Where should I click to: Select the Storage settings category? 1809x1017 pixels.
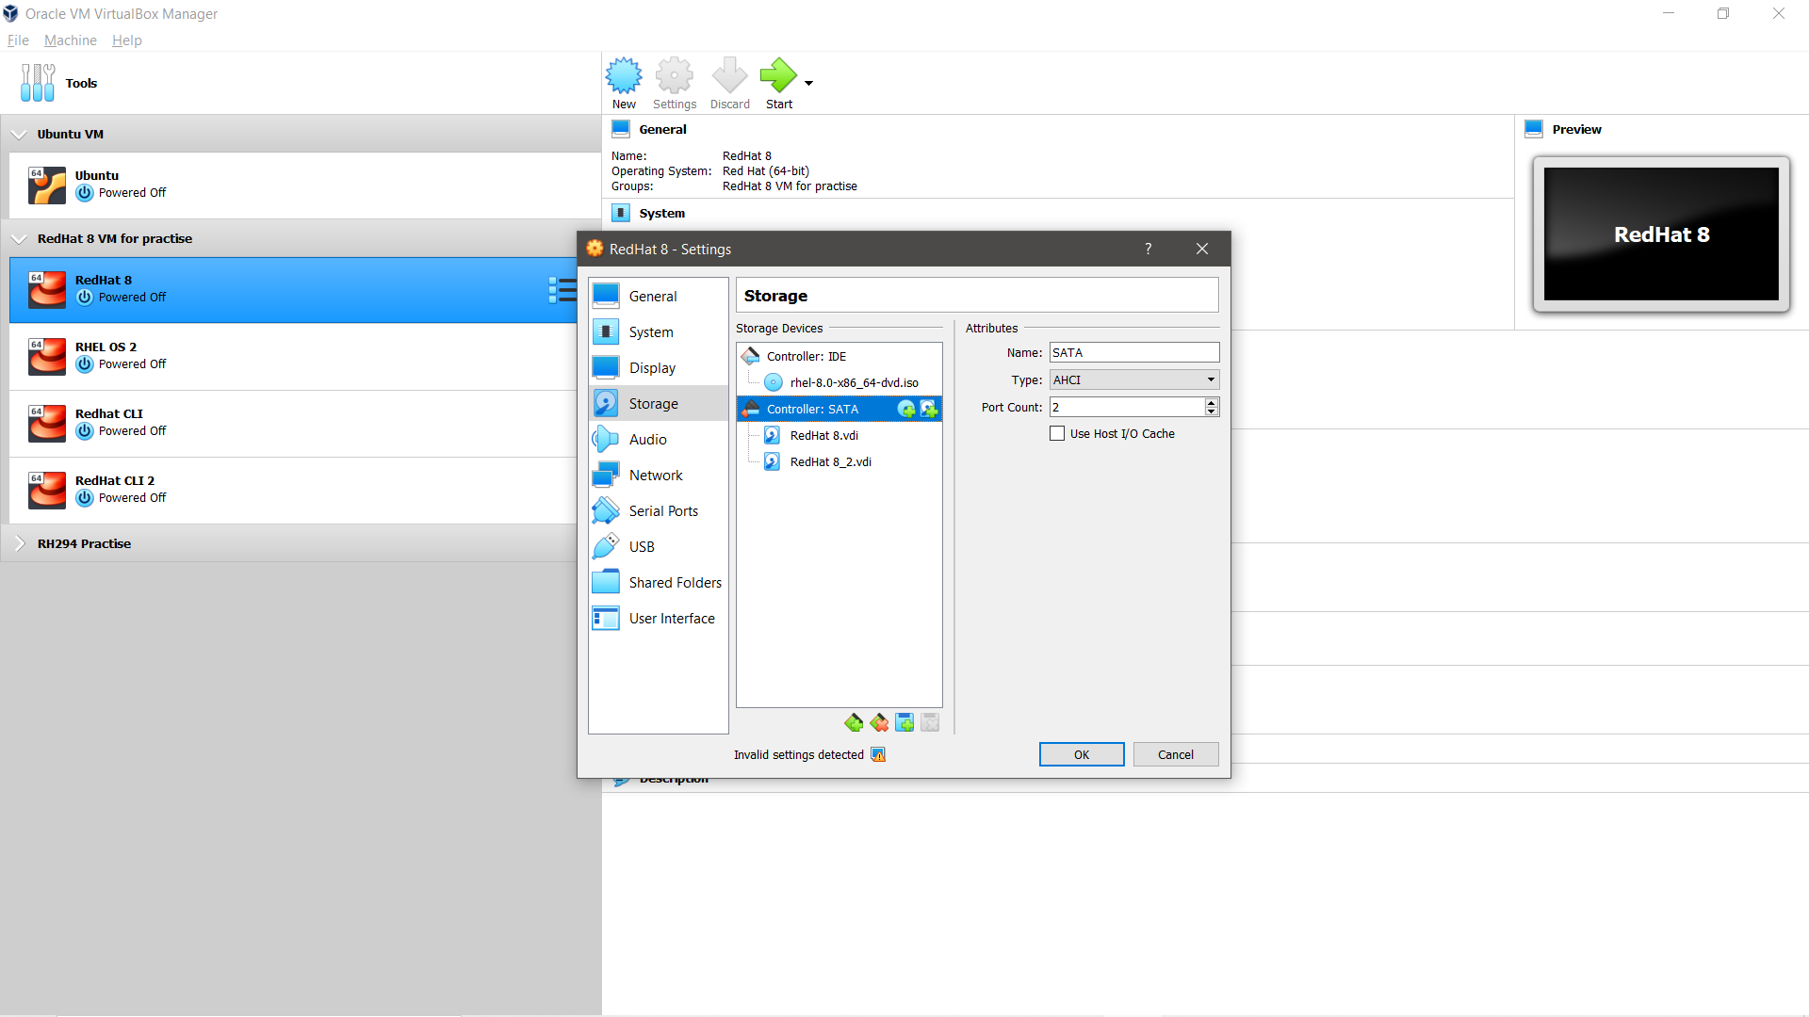coord(659,403)
